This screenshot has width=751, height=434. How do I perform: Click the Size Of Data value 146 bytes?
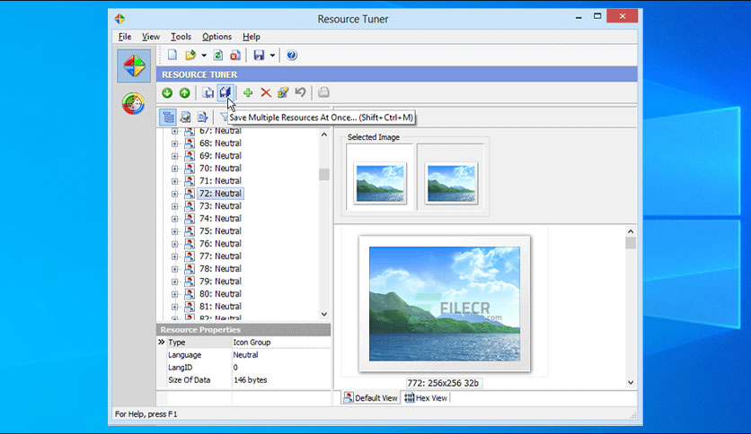tap(251, 380)
